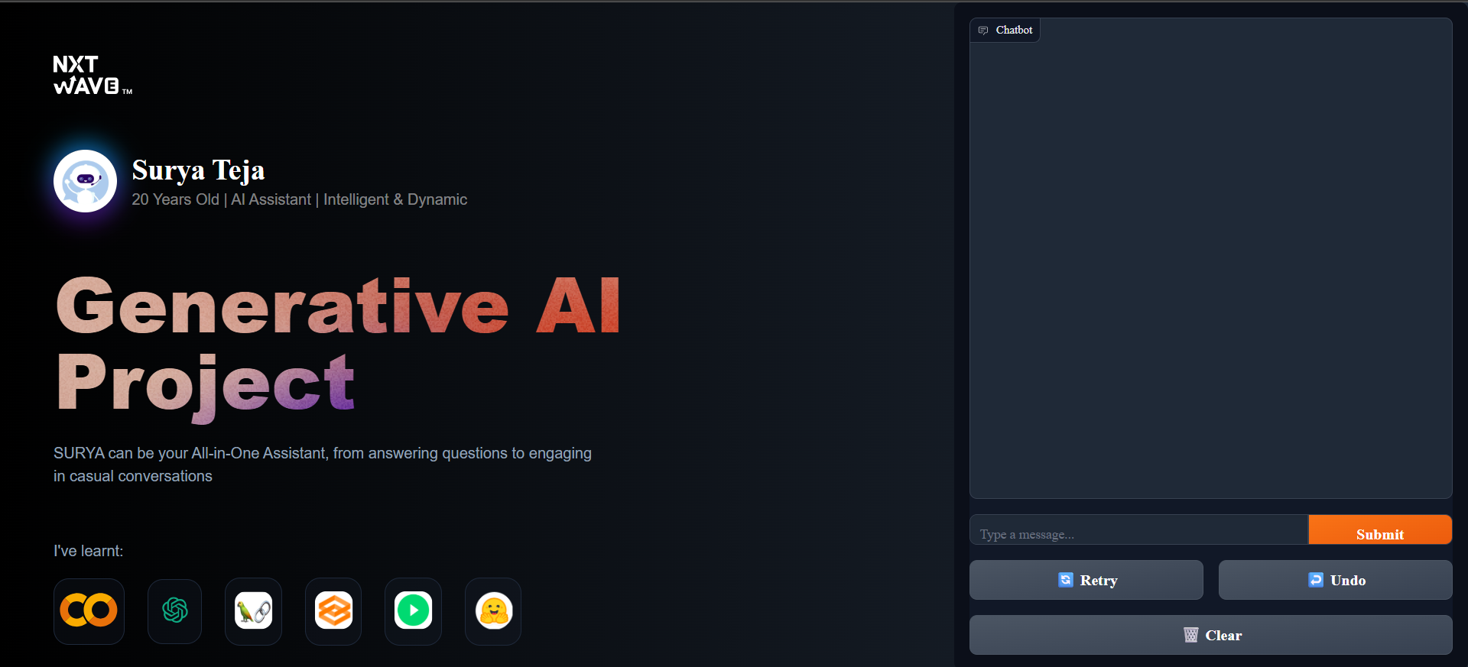Image resolution: width=1468 pixels, height=667 pixels.
Task: Click the 'Generative AI Project' title
Action: pyautogui.click(x=336, y=344)
